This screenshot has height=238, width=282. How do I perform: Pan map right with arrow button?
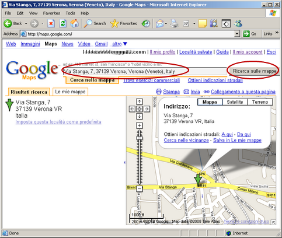147,109
